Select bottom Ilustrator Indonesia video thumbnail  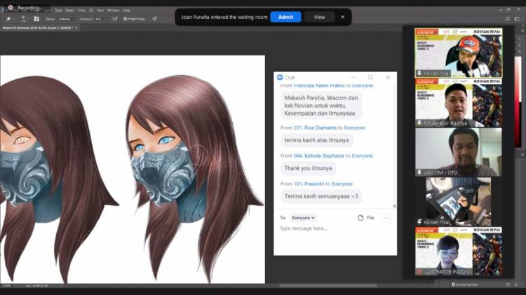[459, 252]
